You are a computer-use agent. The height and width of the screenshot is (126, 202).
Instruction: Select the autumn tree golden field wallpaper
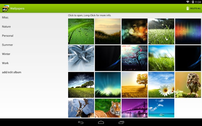(134, 85)
